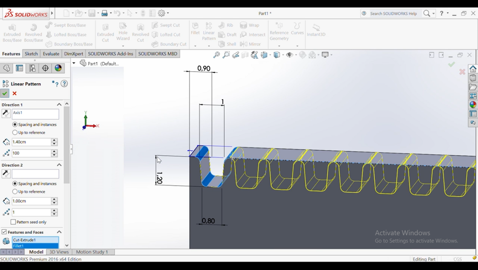Cancel the Linear Pattern with red X
The height and width of the screenshot is (270, 478).
tap(15, 94)
